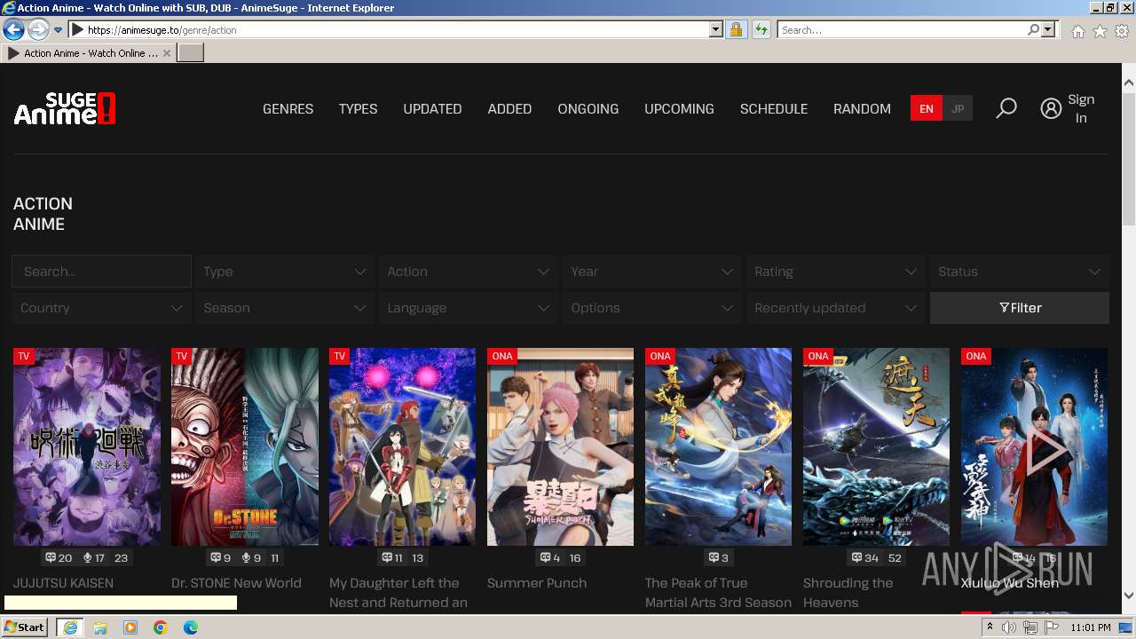Viewport: 1136px width, 639px height.
Task: Open the Dr. STONE New World title link
Action: pyautogui.click(x=236, y=583)
